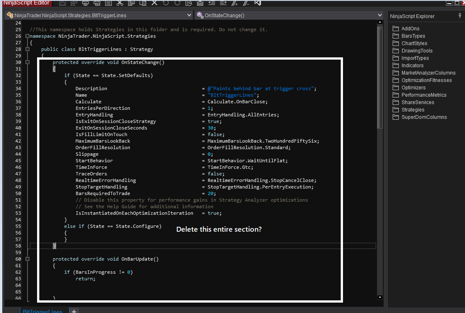Click the Delete X icon in toolbar
Screen dimensions: 465x313
point(154,3)
